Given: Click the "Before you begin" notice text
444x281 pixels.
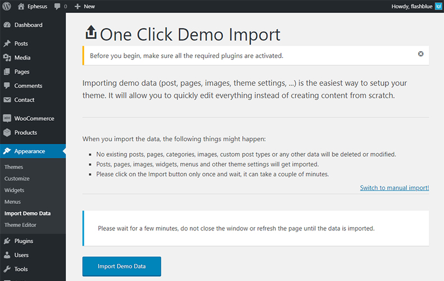Looking at the screenshot, I should tap(187, 56).
